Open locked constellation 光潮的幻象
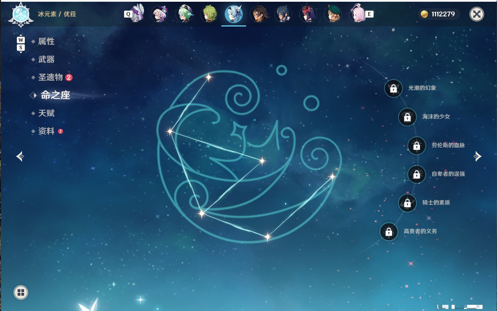The width and height of the screenshot is (497, 311). (393, 88)
